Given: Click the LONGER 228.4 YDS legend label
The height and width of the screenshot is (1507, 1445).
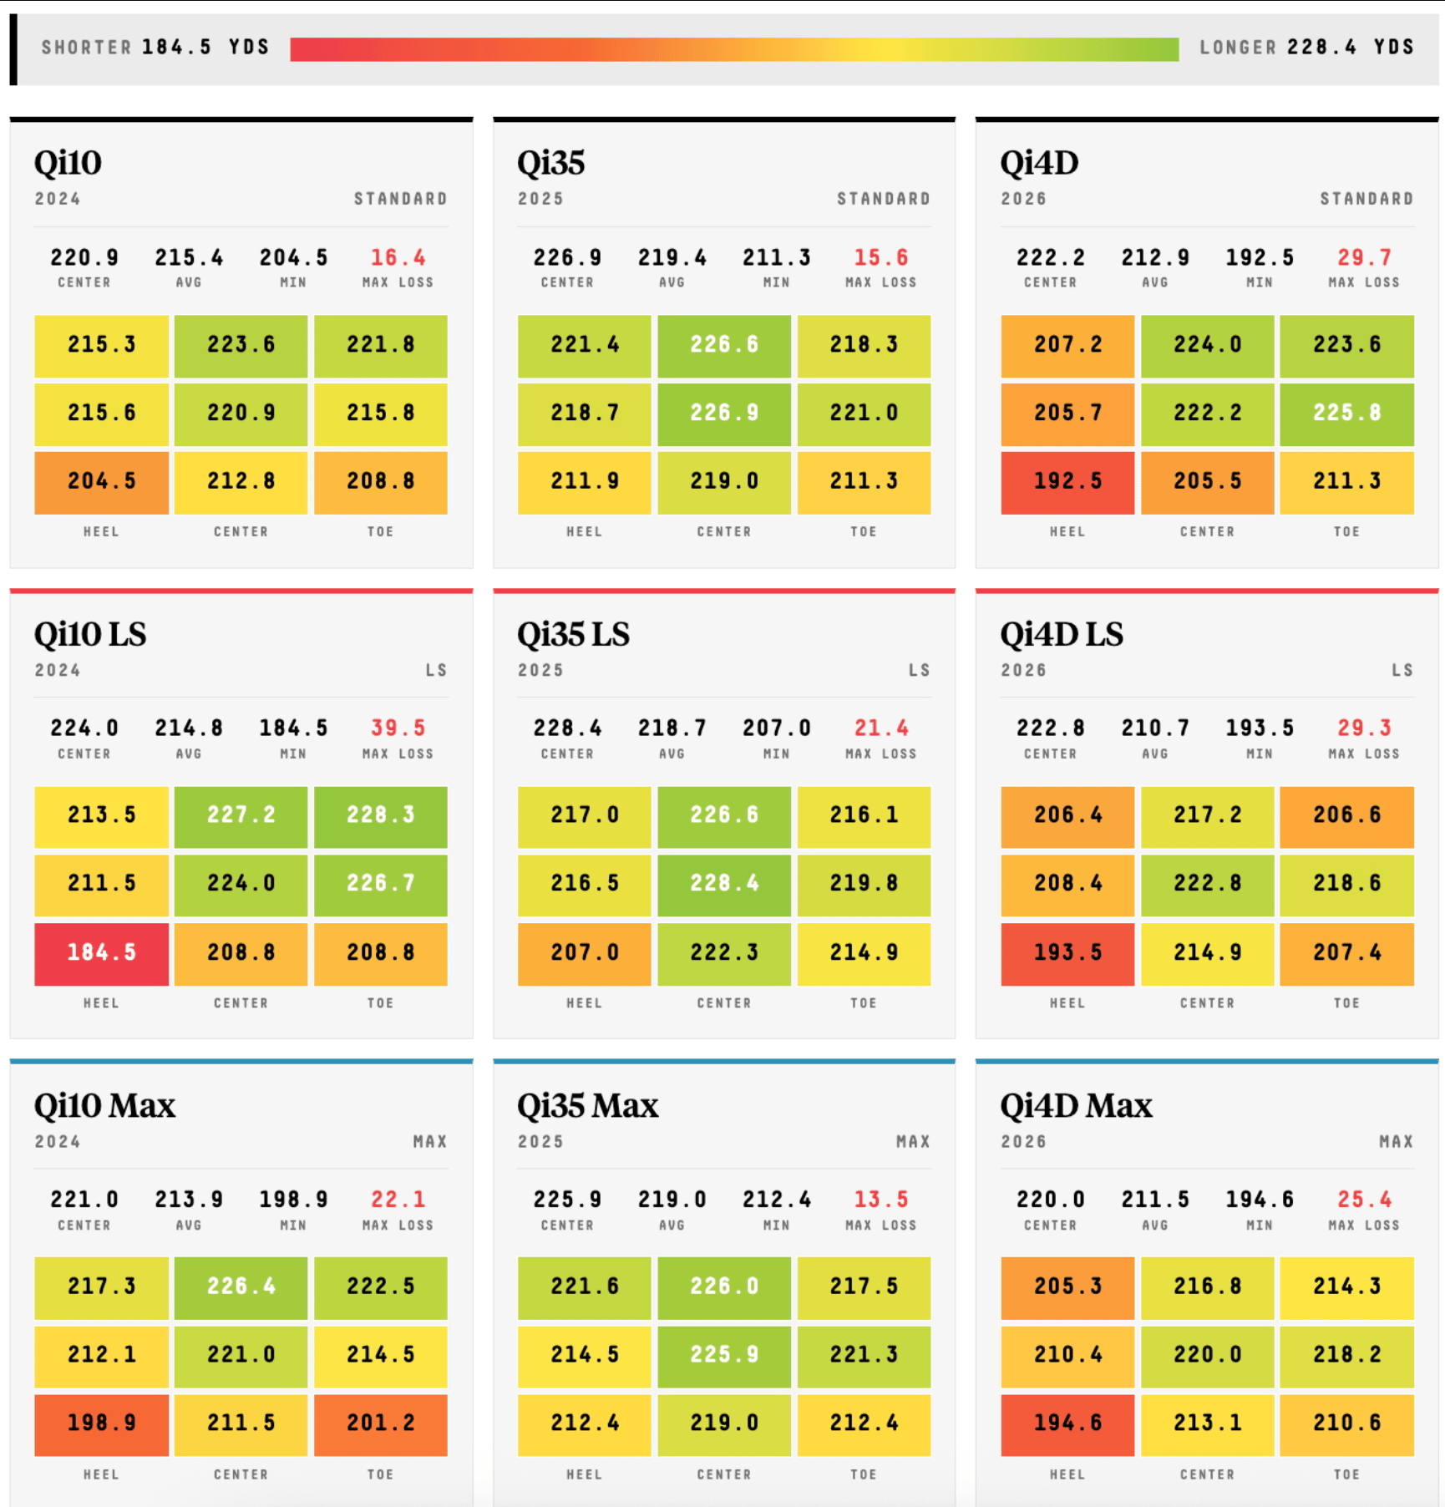Looking at the screenshot, I should point(1307,48).
